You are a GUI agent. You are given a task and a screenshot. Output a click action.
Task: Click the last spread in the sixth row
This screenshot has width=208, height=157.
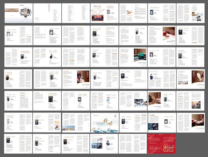click(x=190, y=122)
